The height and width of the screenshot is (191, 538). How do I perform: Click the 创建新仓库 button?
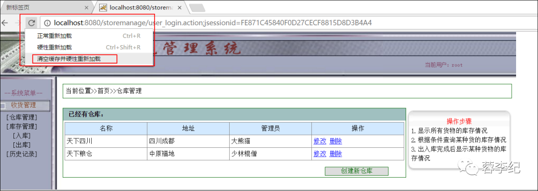coord(357,171)
